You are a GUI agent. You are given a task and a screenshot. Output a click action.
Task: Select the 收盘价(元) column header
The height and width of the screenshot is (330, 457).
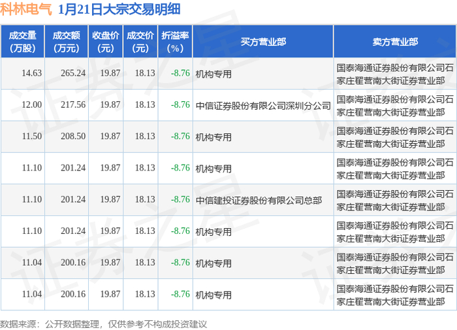(x=106, y=41)
